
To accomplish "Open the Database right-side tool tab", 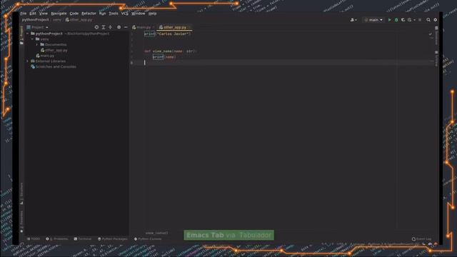I will pos(436,36).
